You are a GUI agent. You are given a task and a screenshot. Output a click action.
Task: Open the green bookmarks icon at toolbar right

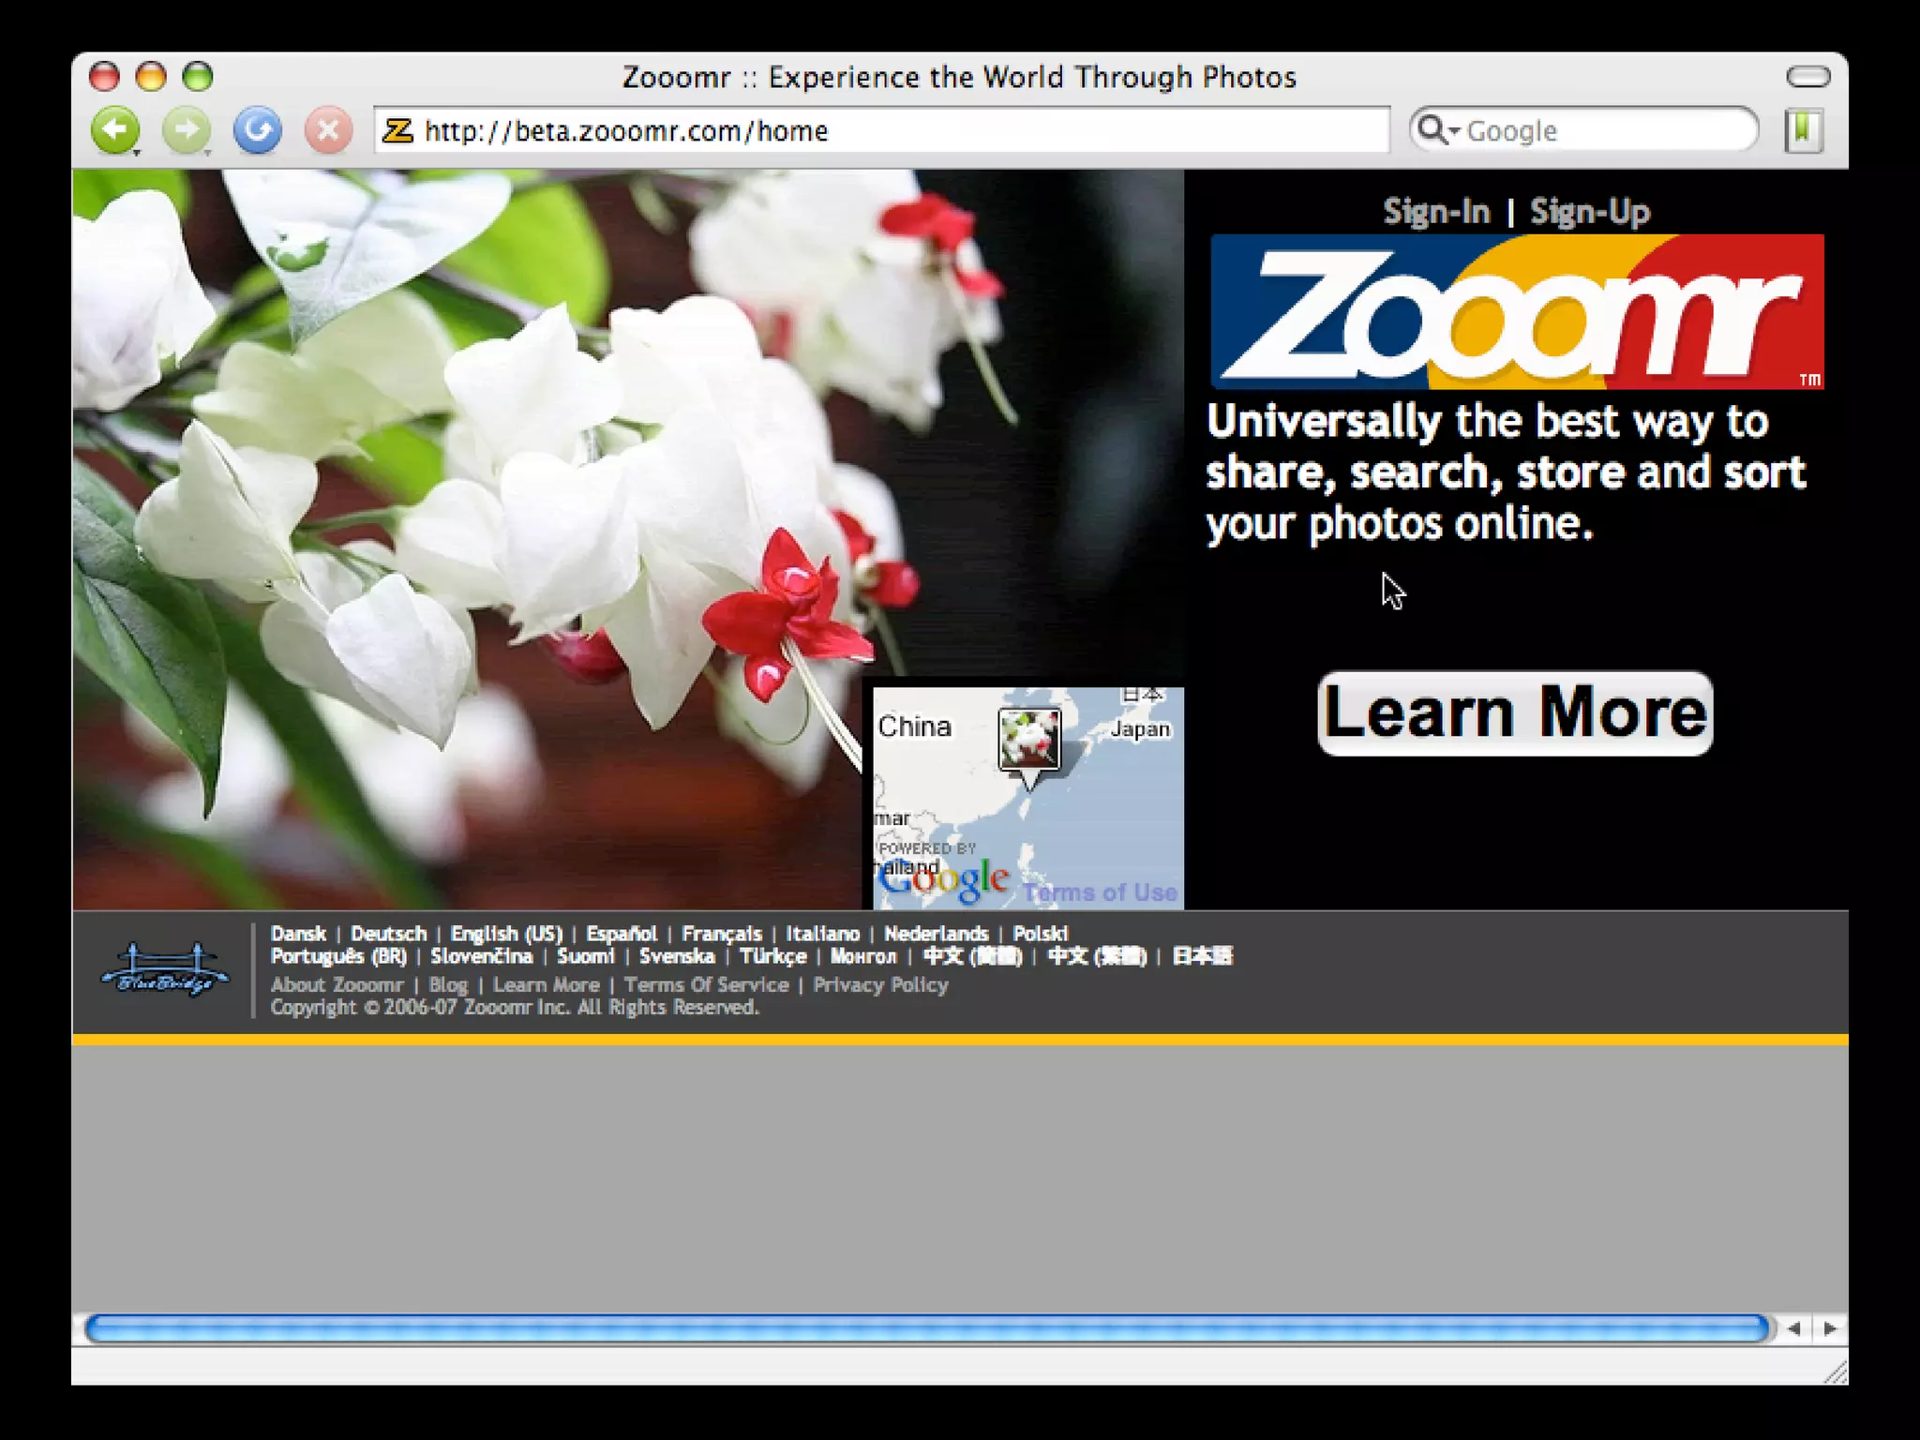point(1802,129)
